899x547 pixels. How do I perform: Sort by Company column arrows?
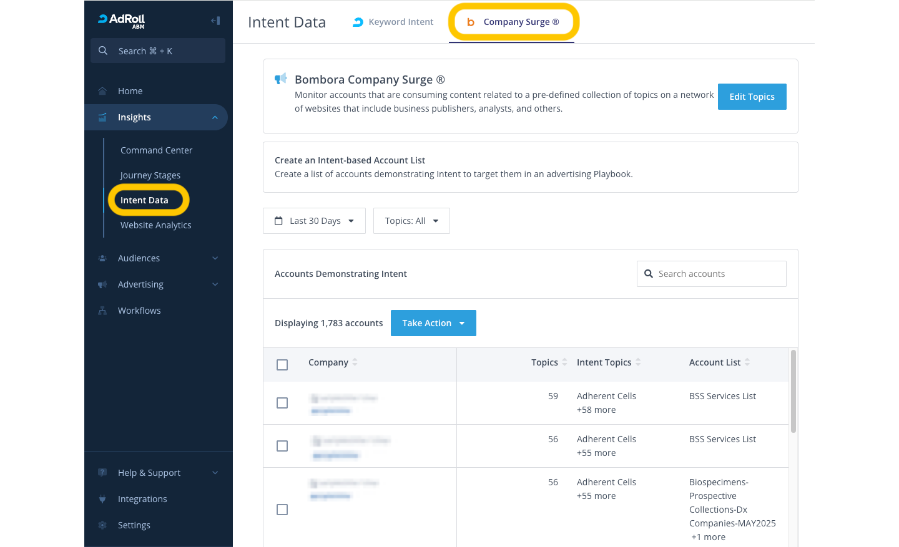click(355, 362)
